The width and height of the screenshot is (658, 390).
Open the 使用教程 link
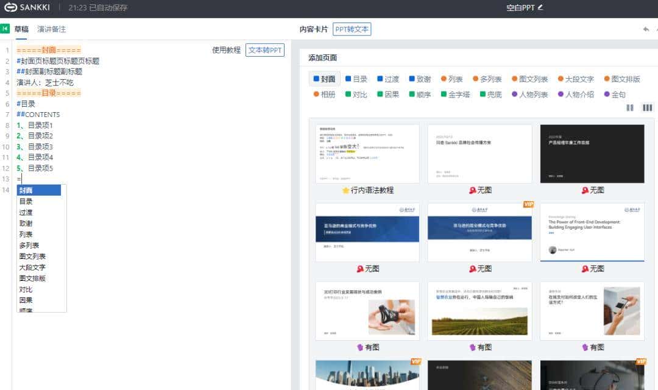click(227, 50)
